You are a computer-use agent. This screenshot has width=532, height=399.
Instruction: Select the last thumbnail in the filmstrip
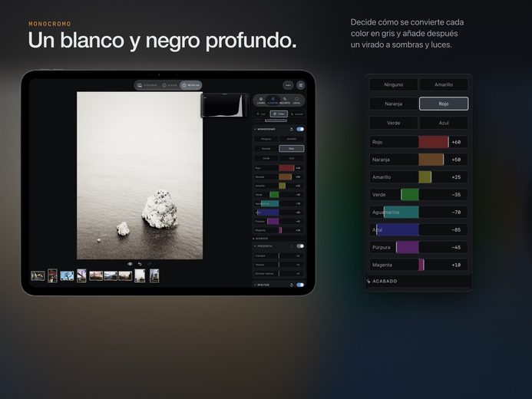pos(154,275)
